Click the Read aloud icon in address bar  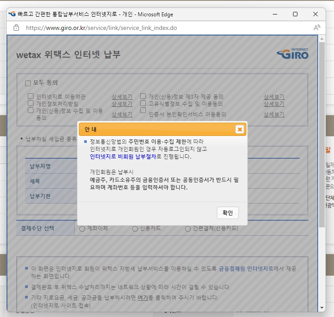point(317,28)
